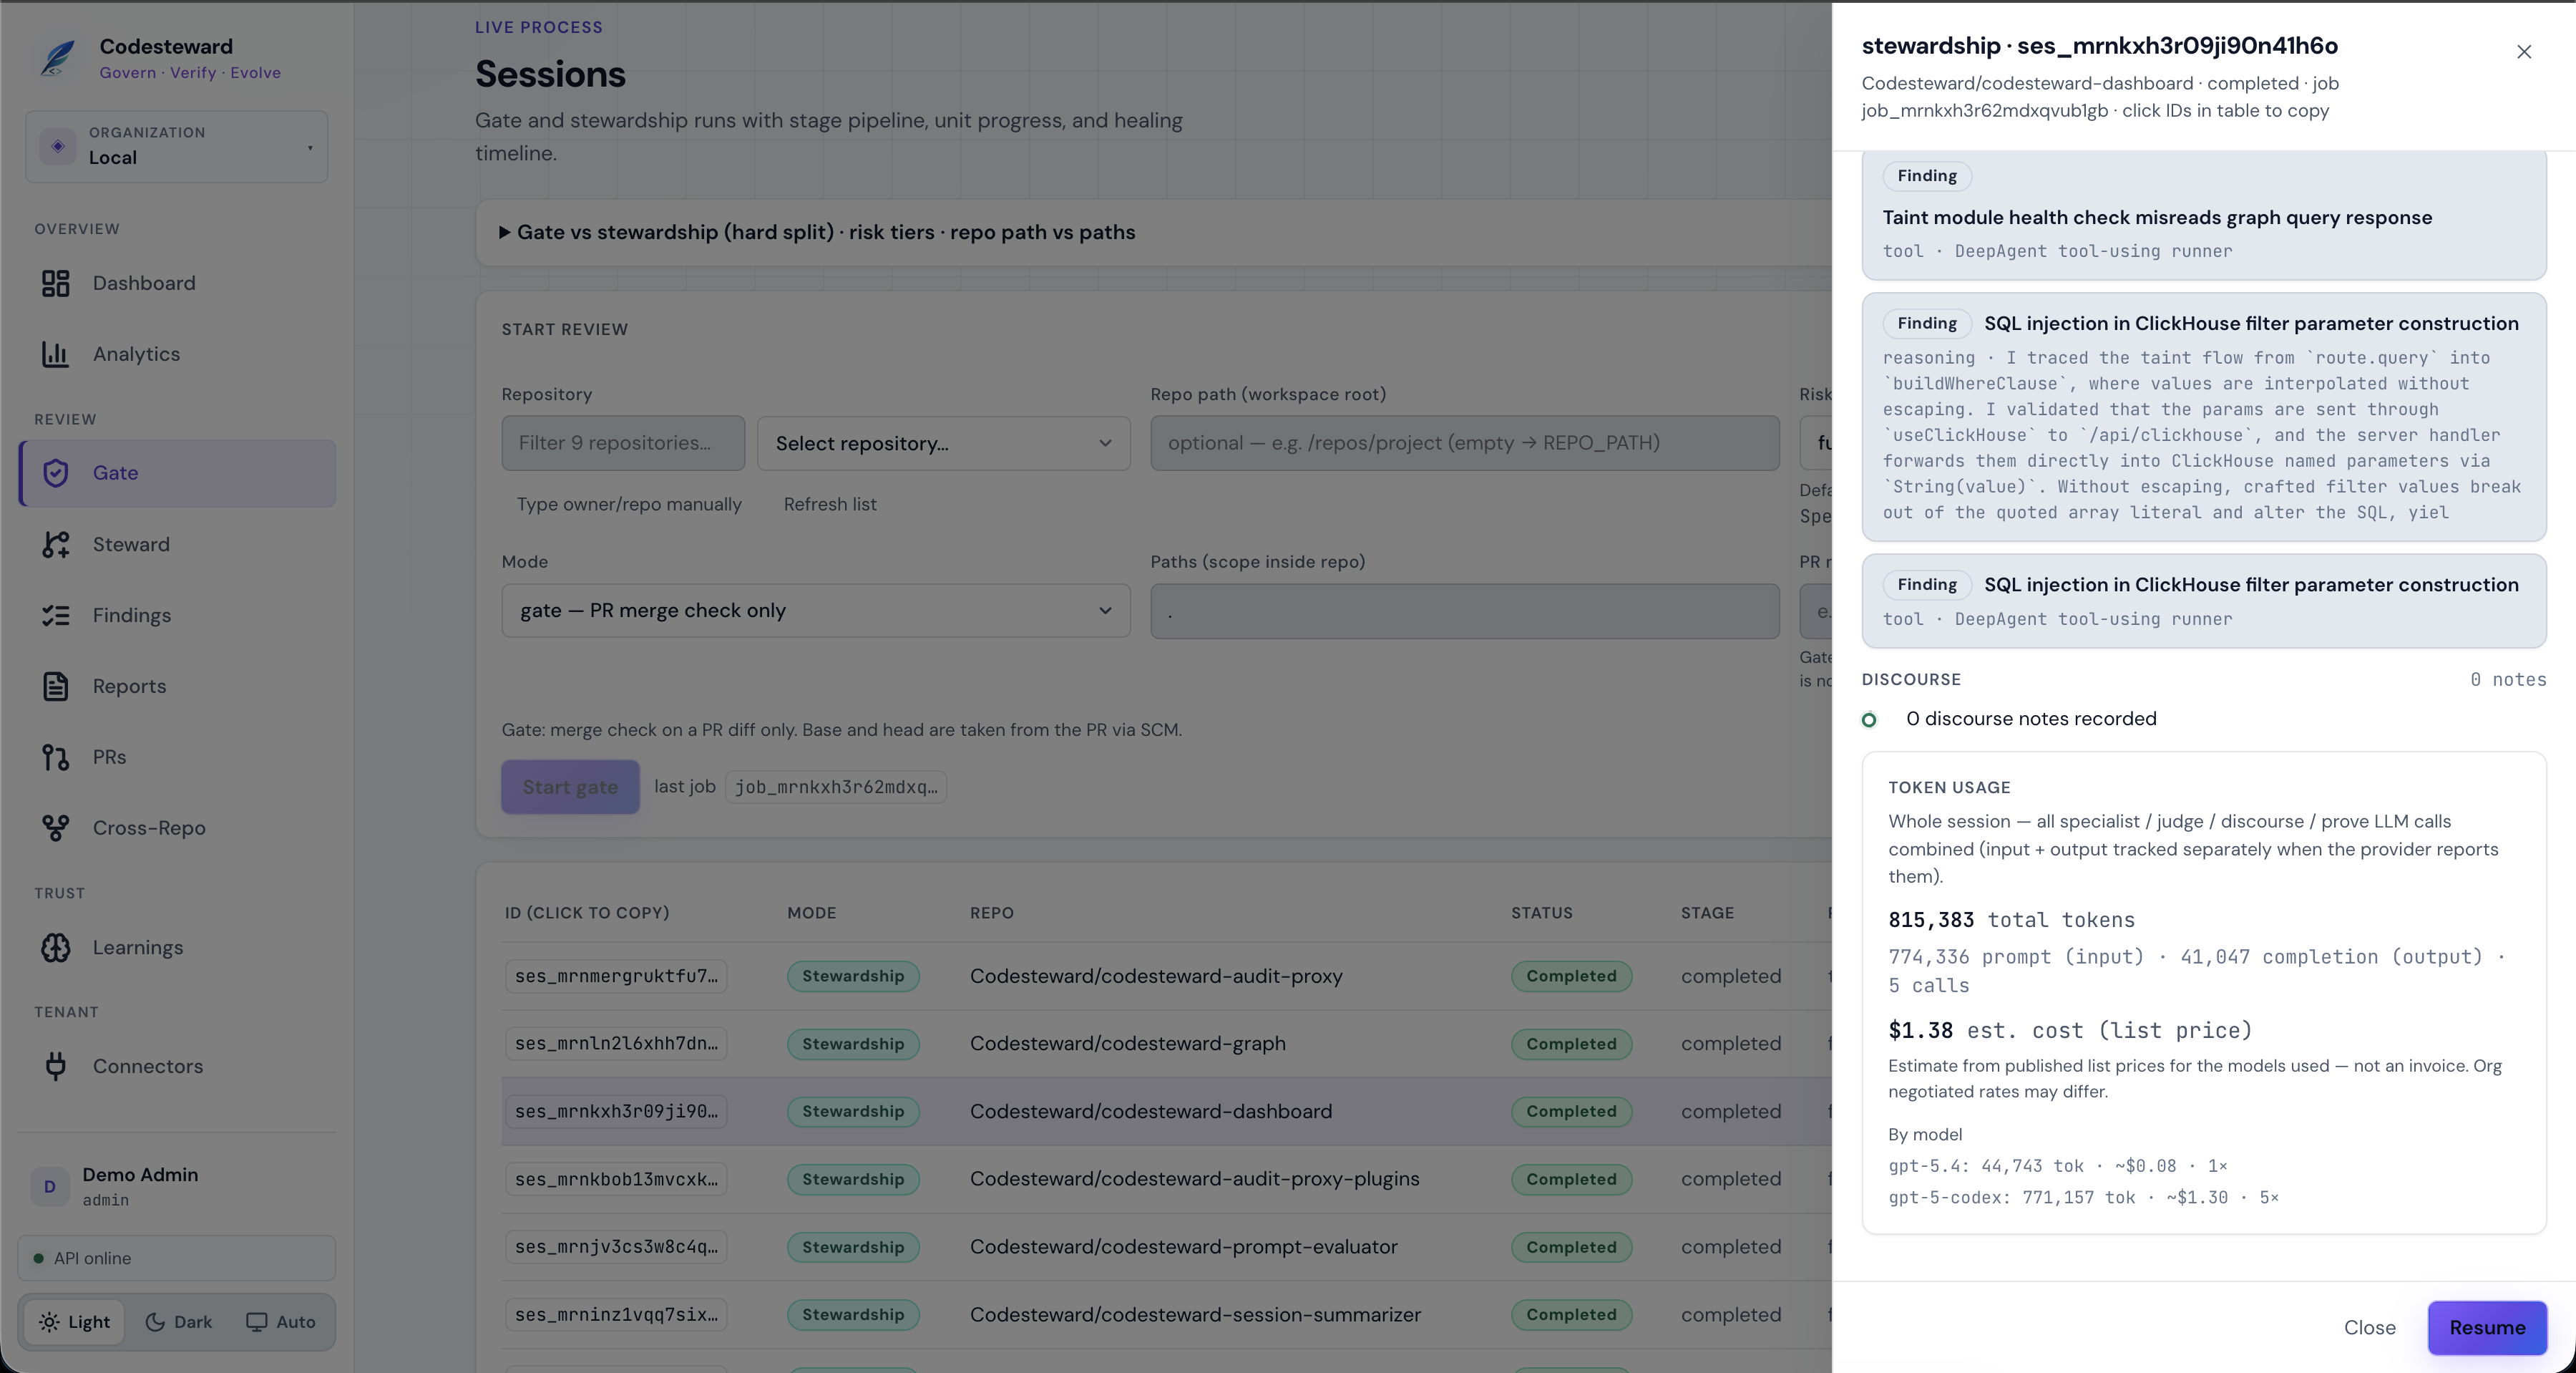Image resolution: width=2576 pixels, height=1373 pixels.
Task: Click the Close button in panel footer
Action: (x=2370, y=1328)
